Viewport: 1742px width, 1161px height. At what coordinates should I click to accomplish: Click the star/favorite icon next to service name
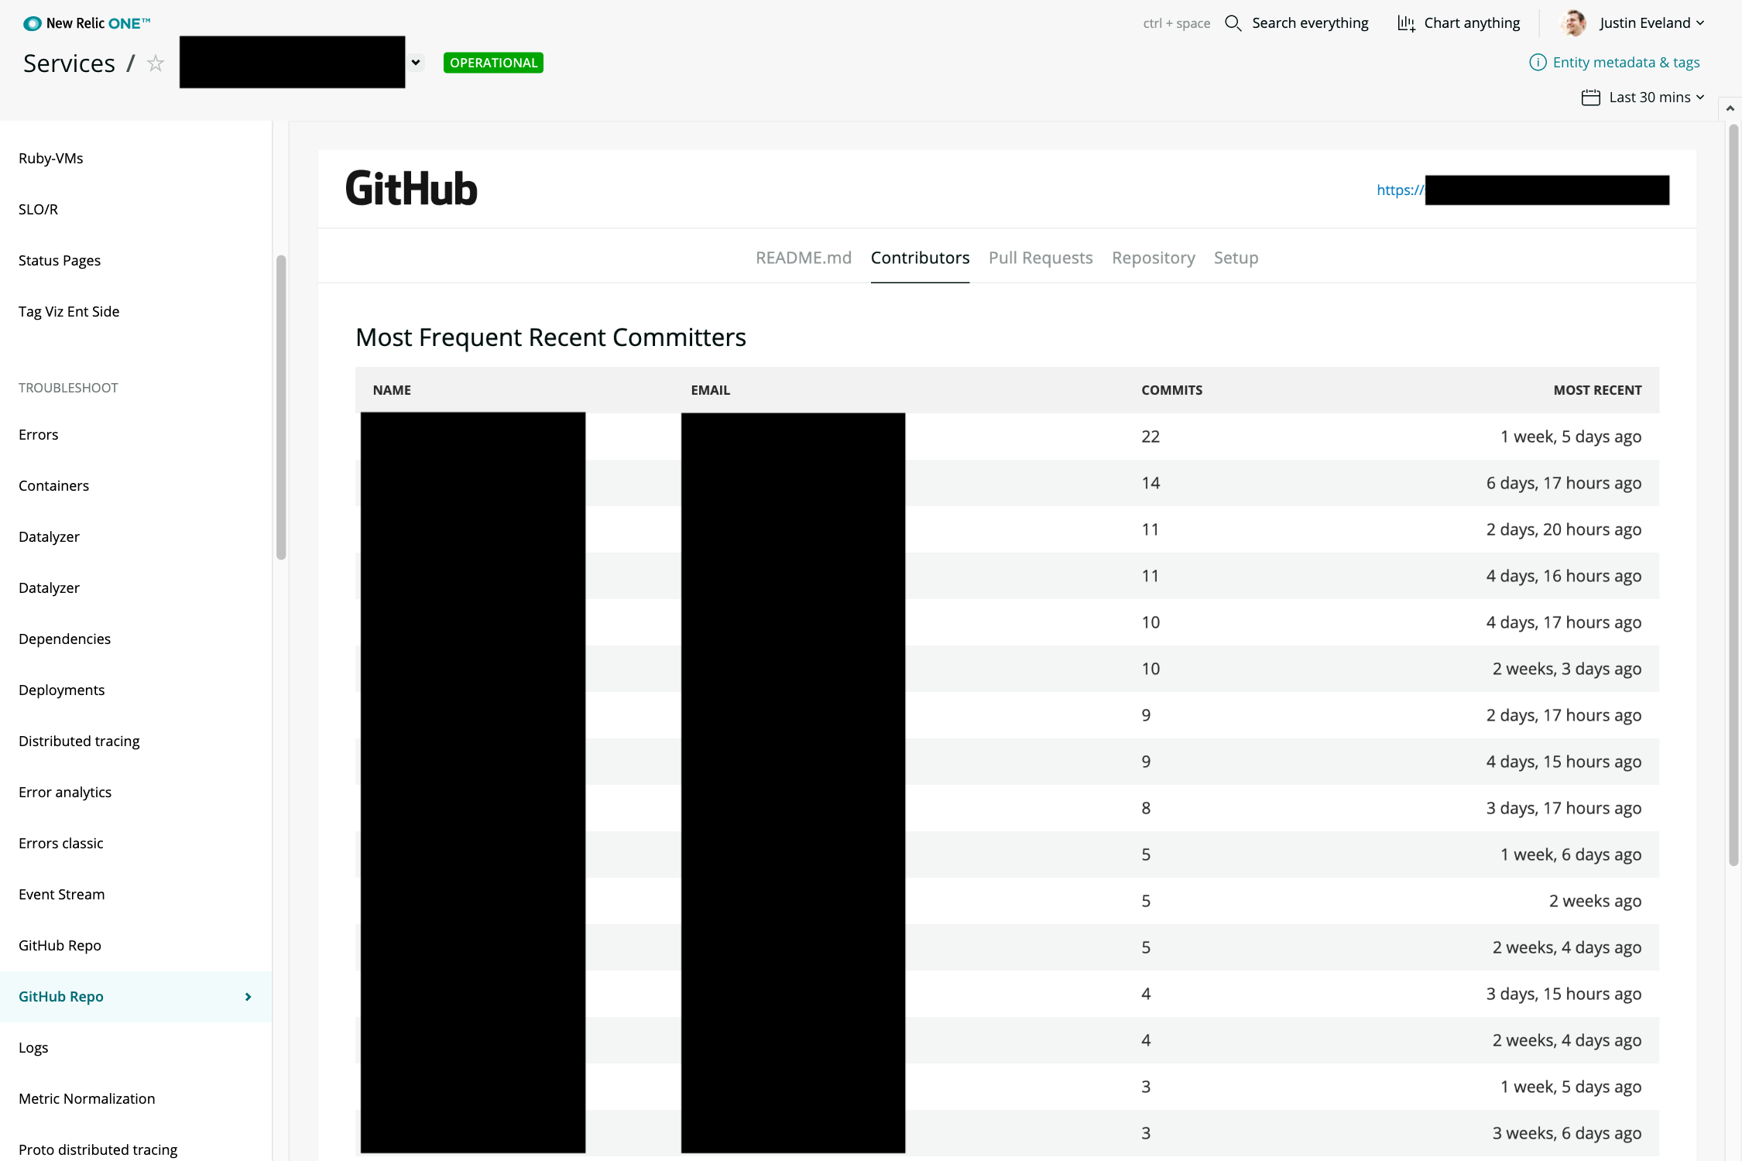coord(157,62)
